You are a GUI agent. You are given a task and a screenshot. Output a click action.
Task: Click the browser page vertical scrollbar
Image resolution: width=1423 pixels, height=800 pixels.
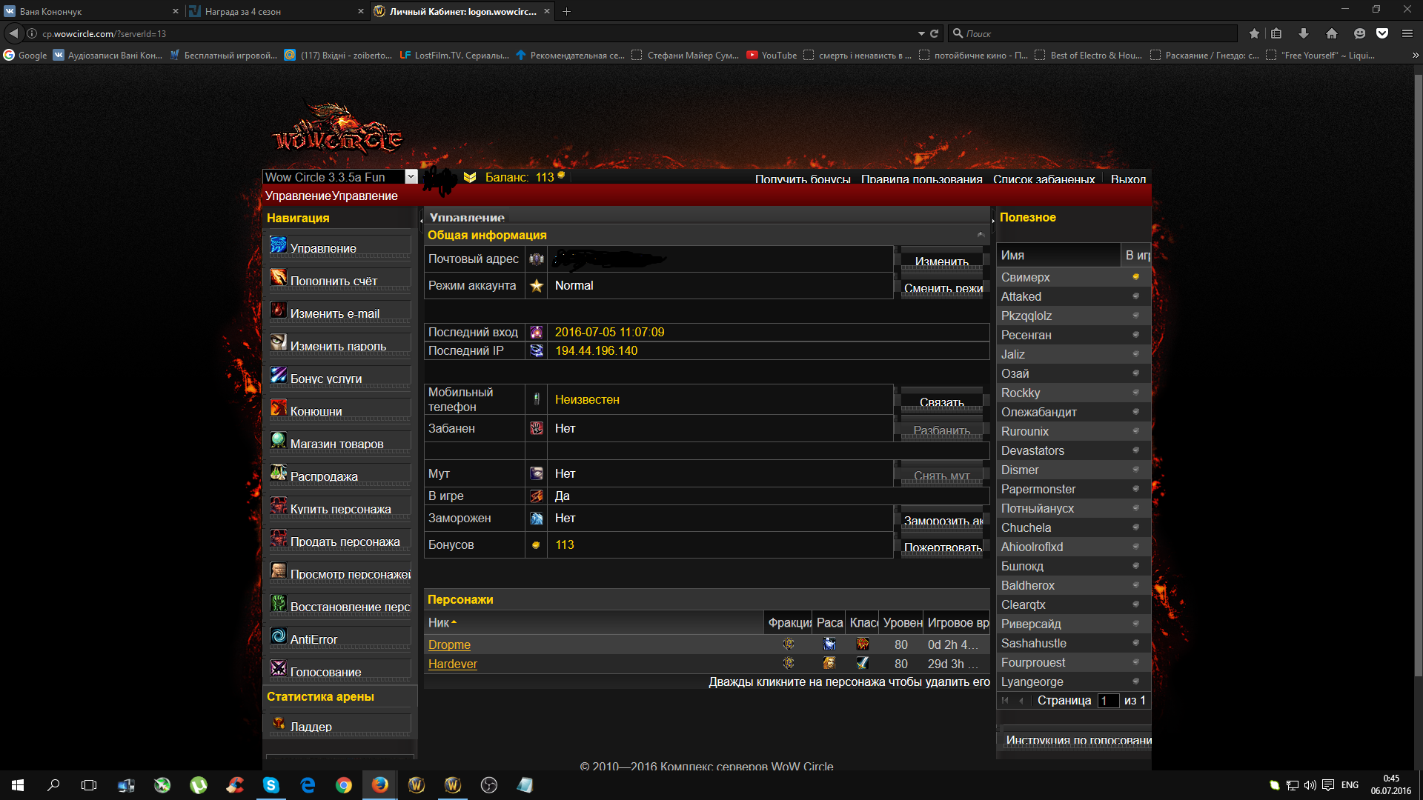tap(1418, 370)
